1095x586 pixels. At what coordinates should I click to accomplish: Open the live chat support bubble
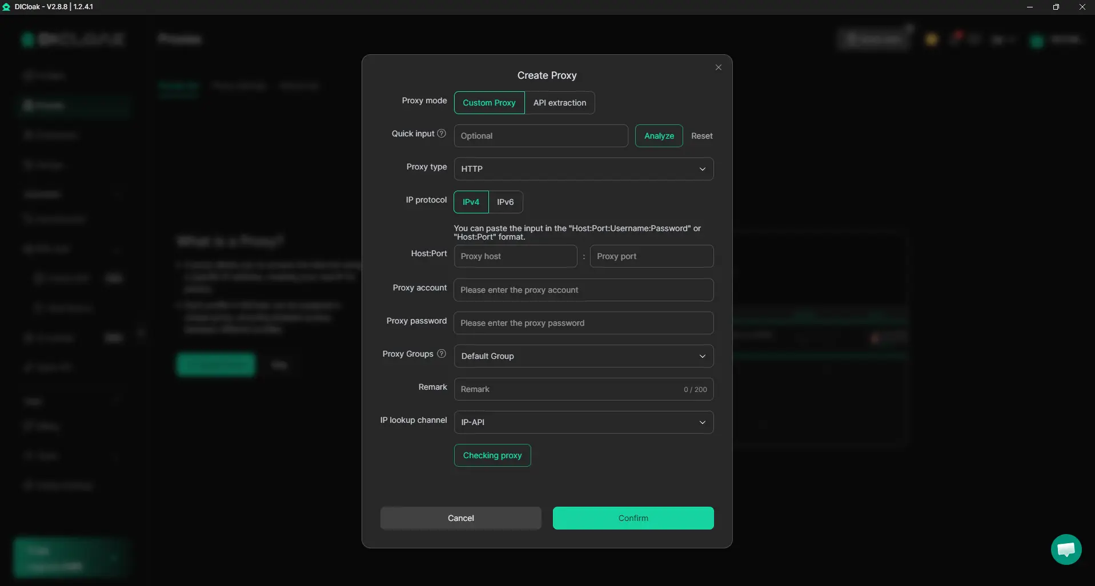click(x=1065, y=549)
